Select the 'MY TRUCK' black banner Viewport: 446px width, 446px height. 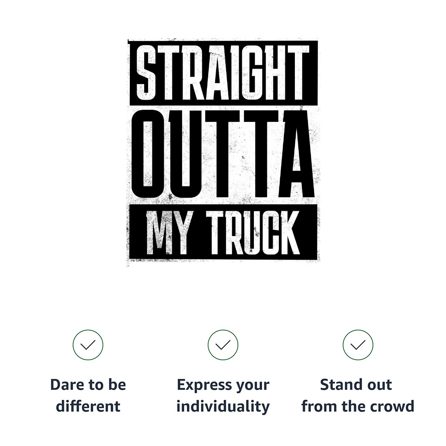point(223,232)
